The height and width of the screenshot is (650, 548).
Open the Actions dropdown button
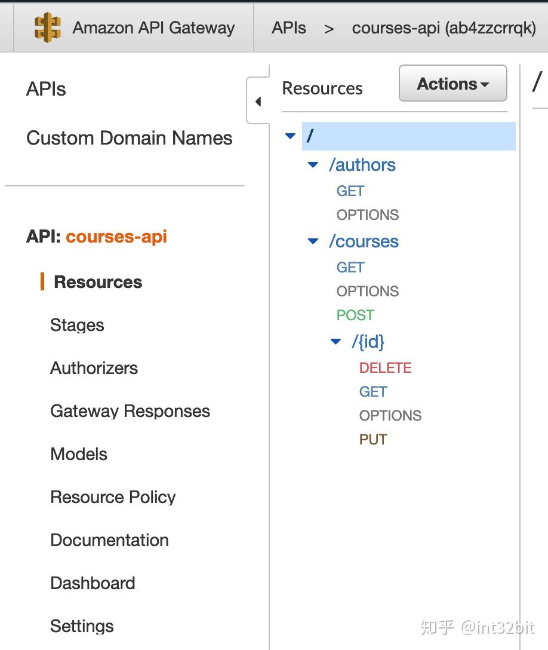click(x=452, y=84)
